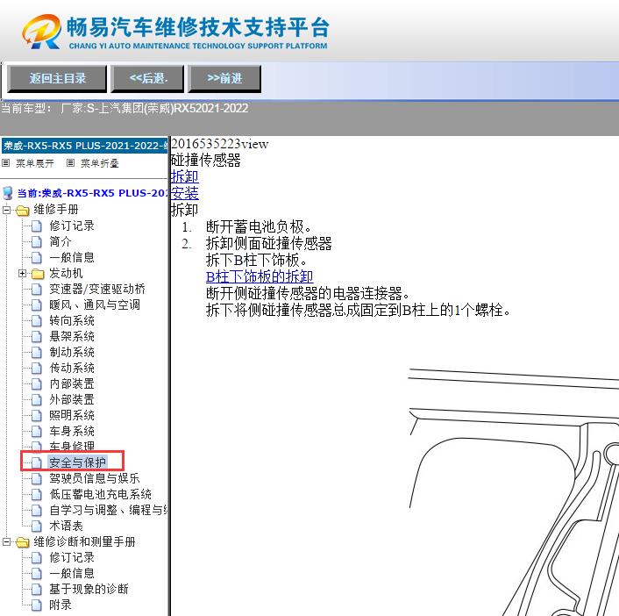Open the 术语表 entry
Image resolution: width=619 pixels, height=616 pixels.
click(66, 526)
